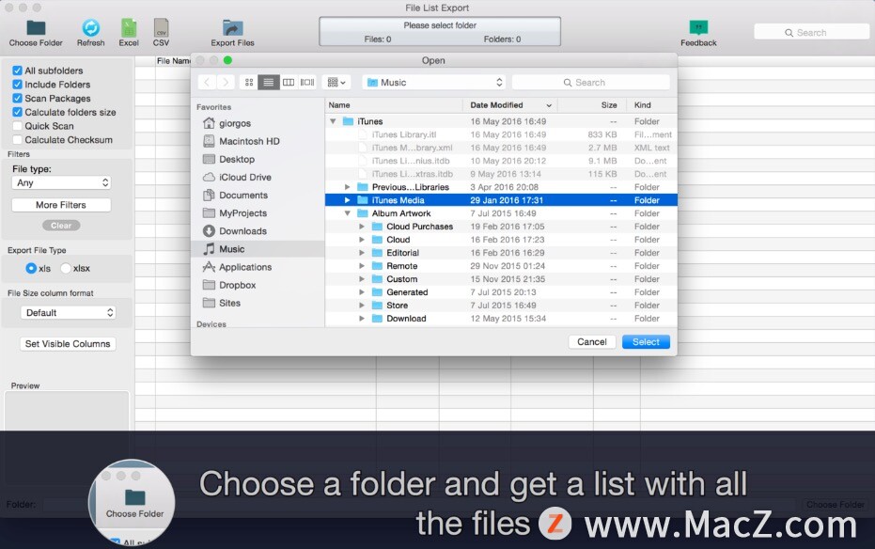875x549 pixels.
Task: Enable Quick Scan checkbox
Action: tap(17, 126)
